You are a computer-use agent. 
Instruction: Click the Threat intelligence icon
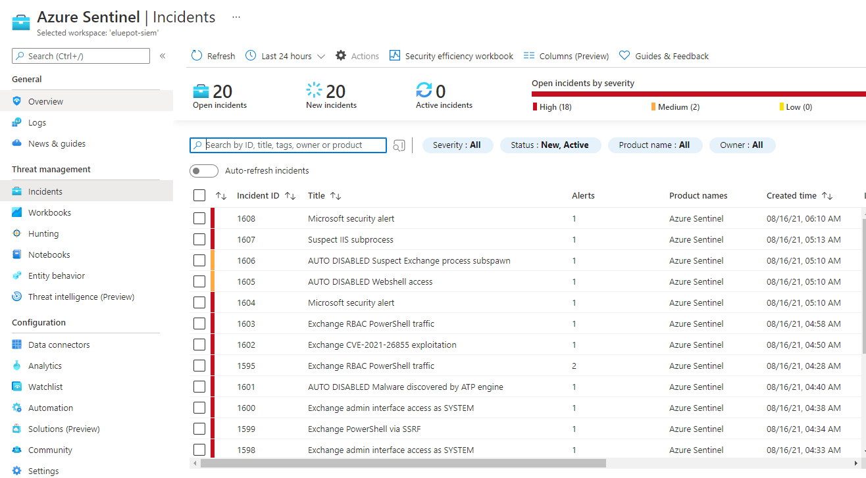pos(17,297)
